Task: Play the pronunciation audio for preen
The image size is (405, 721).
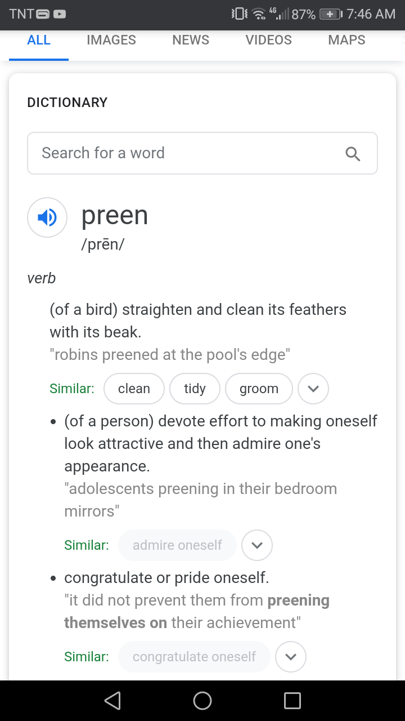Action: pyautogui.click(x=47, y=217)
